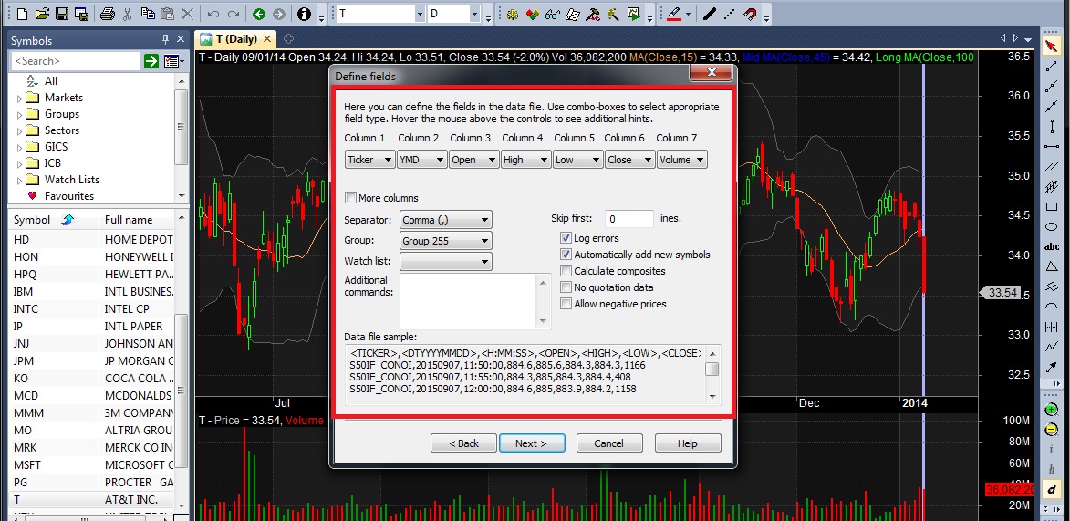Open the interval D combo box
The width and height of the screenshot is (1070, 521).
pyautogui.click(x=453, y=14)
